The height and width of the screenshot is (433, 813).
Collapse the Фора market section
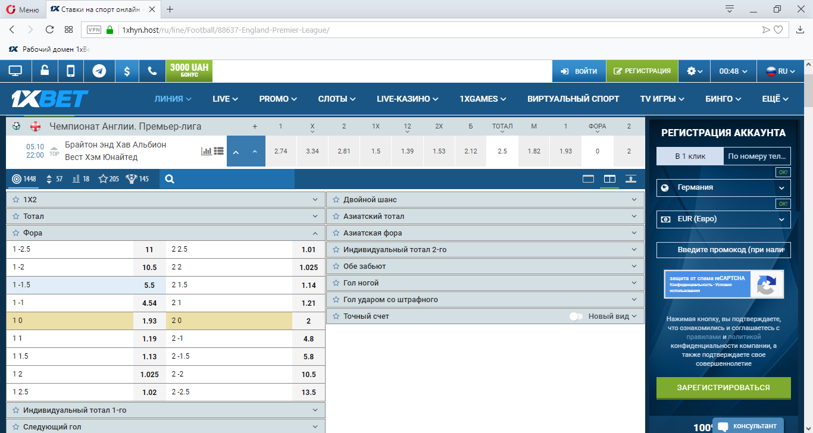pyautogui.click(x=165, y=233)
